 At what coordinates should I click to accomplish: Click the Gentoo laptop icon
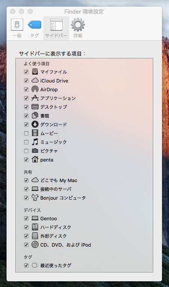coord(35,218)
